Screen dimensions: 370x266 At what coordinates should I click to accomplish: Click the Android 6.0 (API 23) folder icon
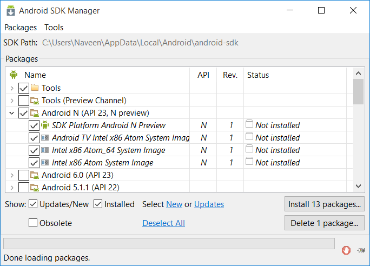tap(35, 175)
